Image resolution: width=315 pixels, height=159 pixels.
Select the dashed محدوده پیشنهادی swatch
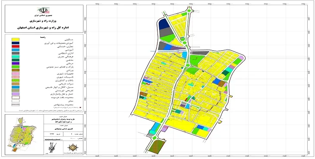pos(16,104)
